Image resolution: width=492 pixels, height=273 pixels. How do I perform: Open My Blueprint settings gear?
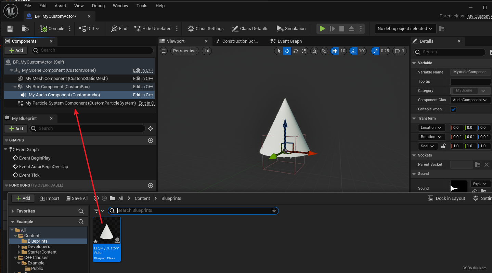pyautogui.click(x=151, y=128)
